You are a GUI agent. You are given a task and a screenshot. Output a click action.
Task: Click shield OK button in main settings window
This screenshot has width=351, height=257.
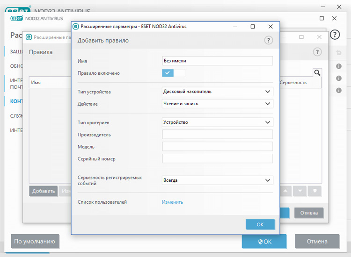(264, 242)
